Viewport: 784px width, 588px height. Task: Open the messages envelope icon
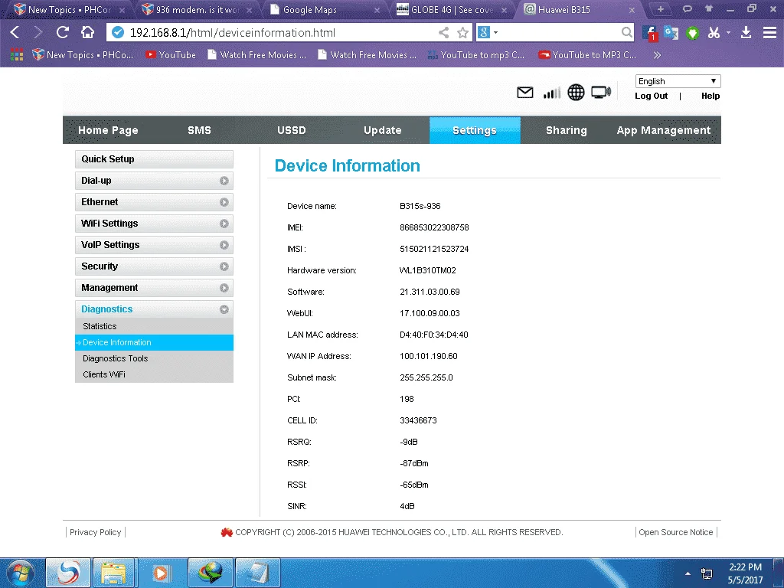coord(524,93)
